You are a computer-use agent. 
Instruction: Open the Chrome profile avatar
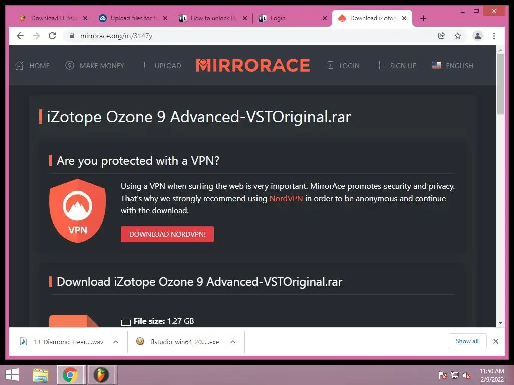point(478,36)
